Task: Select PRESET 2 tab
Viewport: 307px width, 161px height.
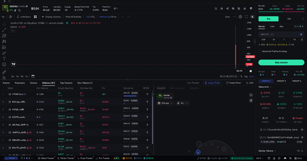Action: pos(281,81)
